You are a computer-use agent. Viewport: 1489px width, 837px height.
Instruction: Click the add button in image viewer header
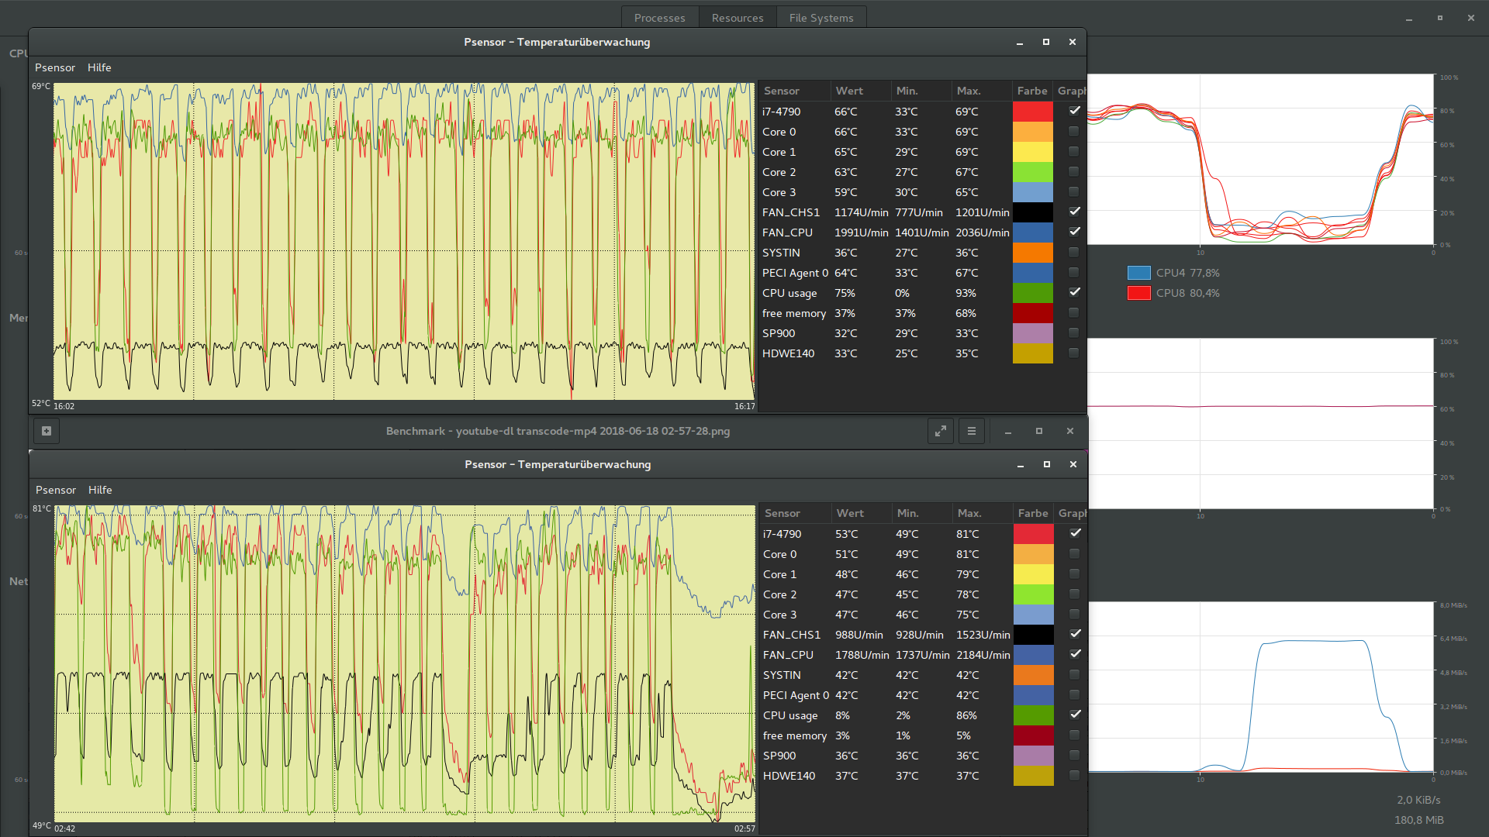click(x=47, y=431)
